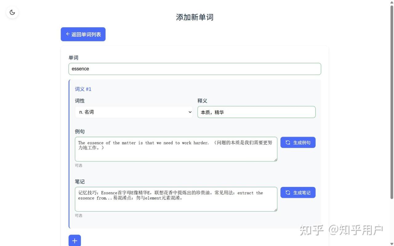Open the 词性 dropdown showing n. 名词
Viewport: 394px width, 246px height.
tap(134, 112)
